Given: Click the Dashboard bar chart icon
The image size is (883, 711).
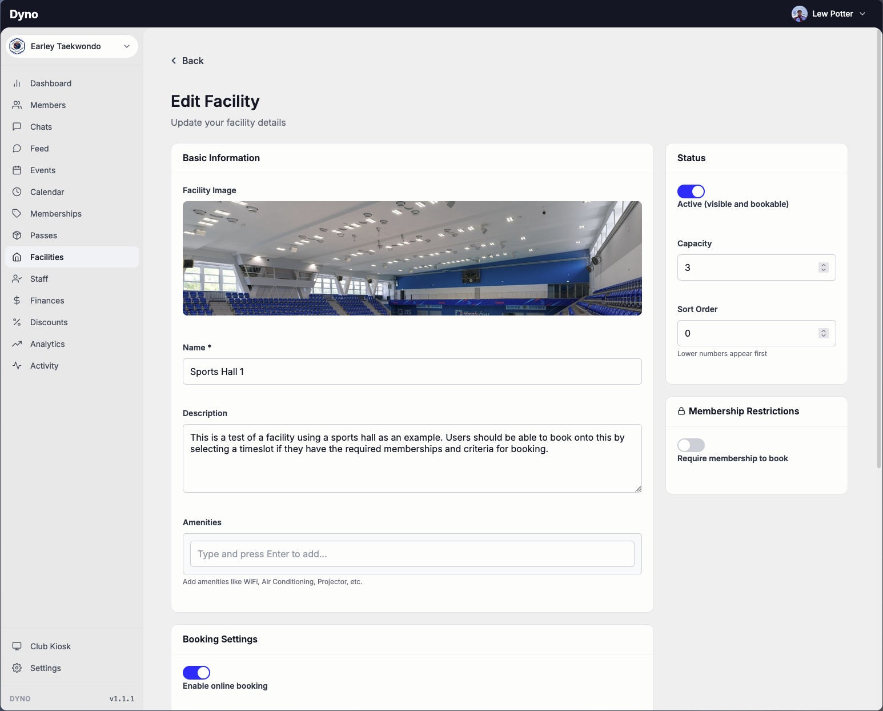Looking at the screenshot, I should [x=17, y=83].
